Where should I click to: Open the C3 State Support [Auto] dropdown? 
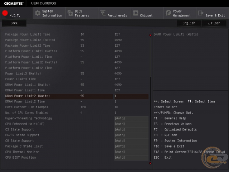(x=131, y=129)
